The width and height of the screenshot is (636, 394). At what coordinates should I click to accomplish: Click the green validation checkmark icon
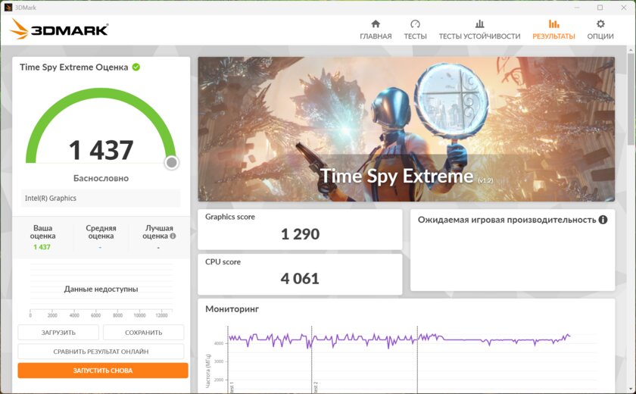pyautogui.click(x=136, y=67)
